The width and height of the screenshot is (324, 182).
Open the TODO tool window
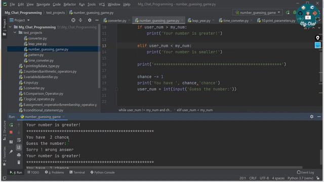(33, 172)
